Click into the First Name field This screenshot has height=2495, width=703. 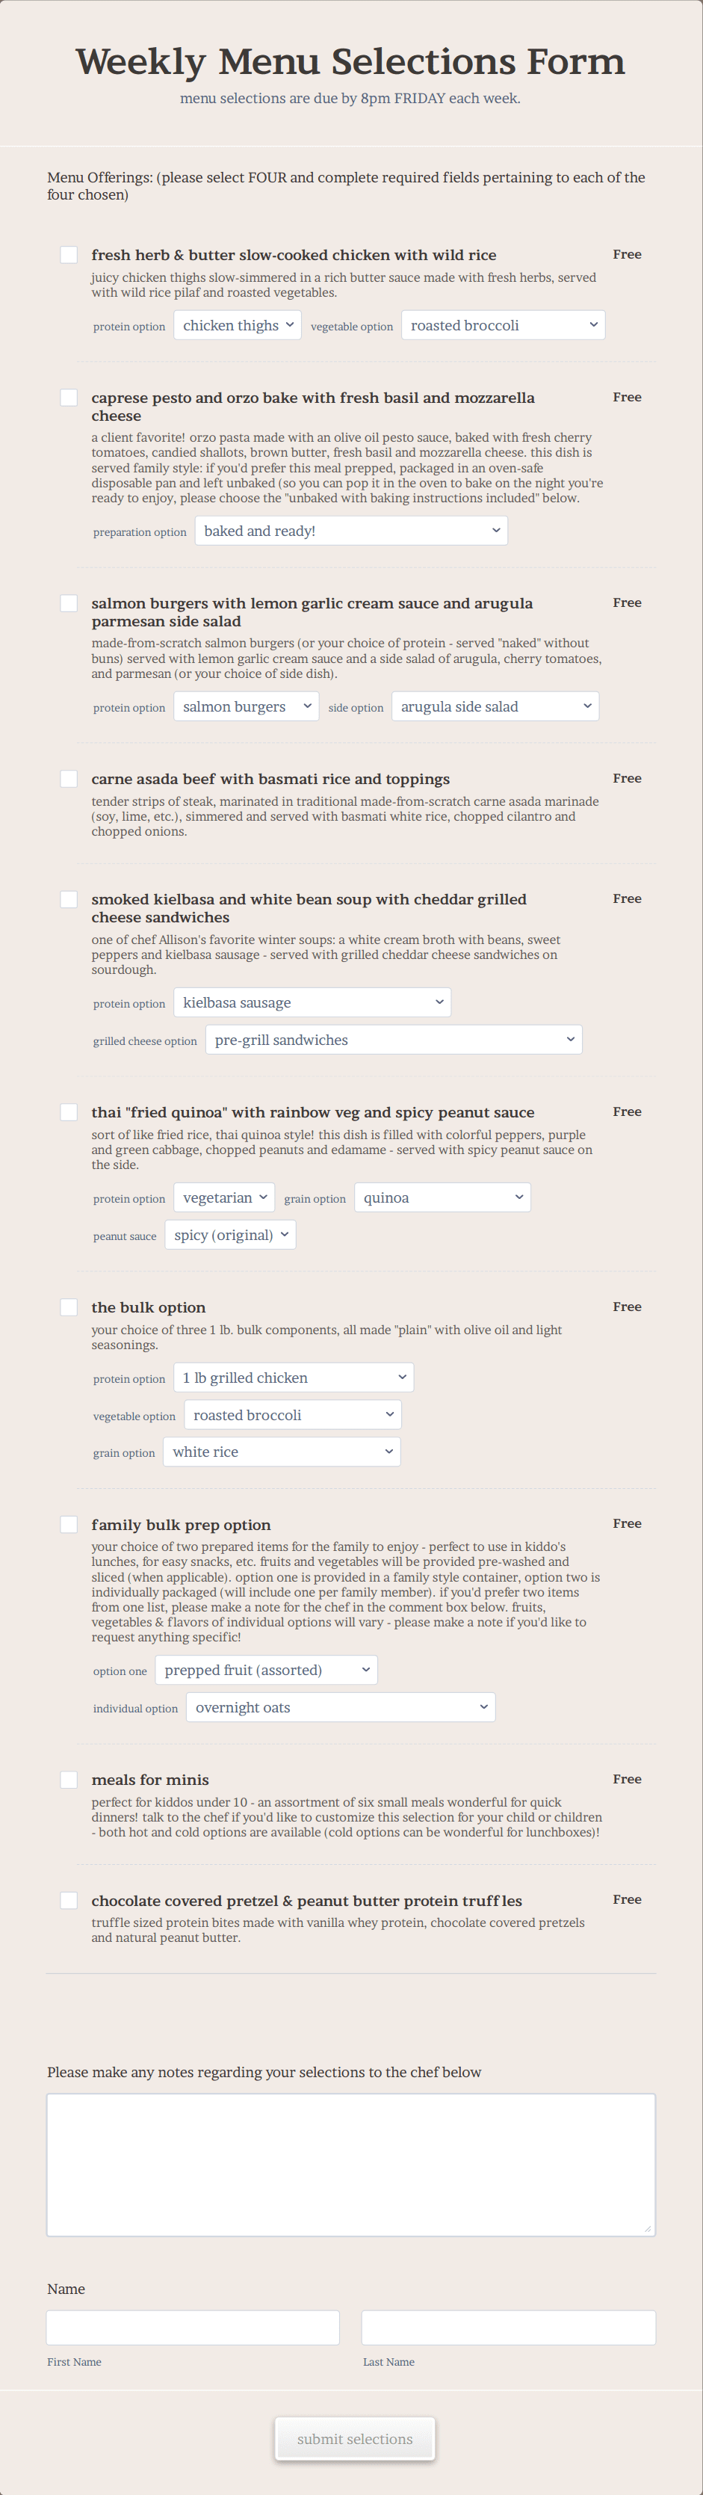[192, 2327]
